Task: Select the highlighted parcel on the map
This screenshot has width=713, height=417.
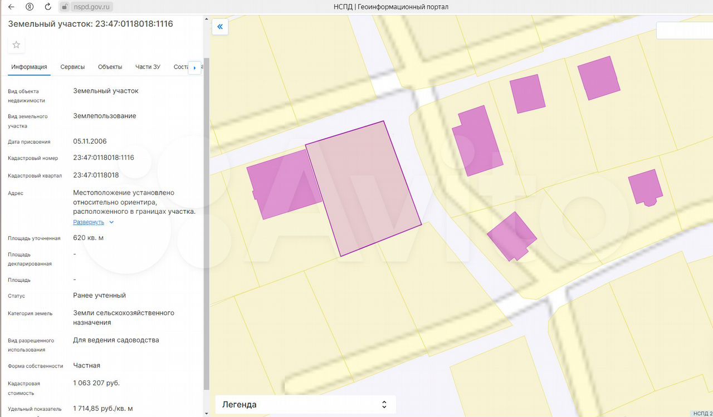Action: [x=362, y=189]
